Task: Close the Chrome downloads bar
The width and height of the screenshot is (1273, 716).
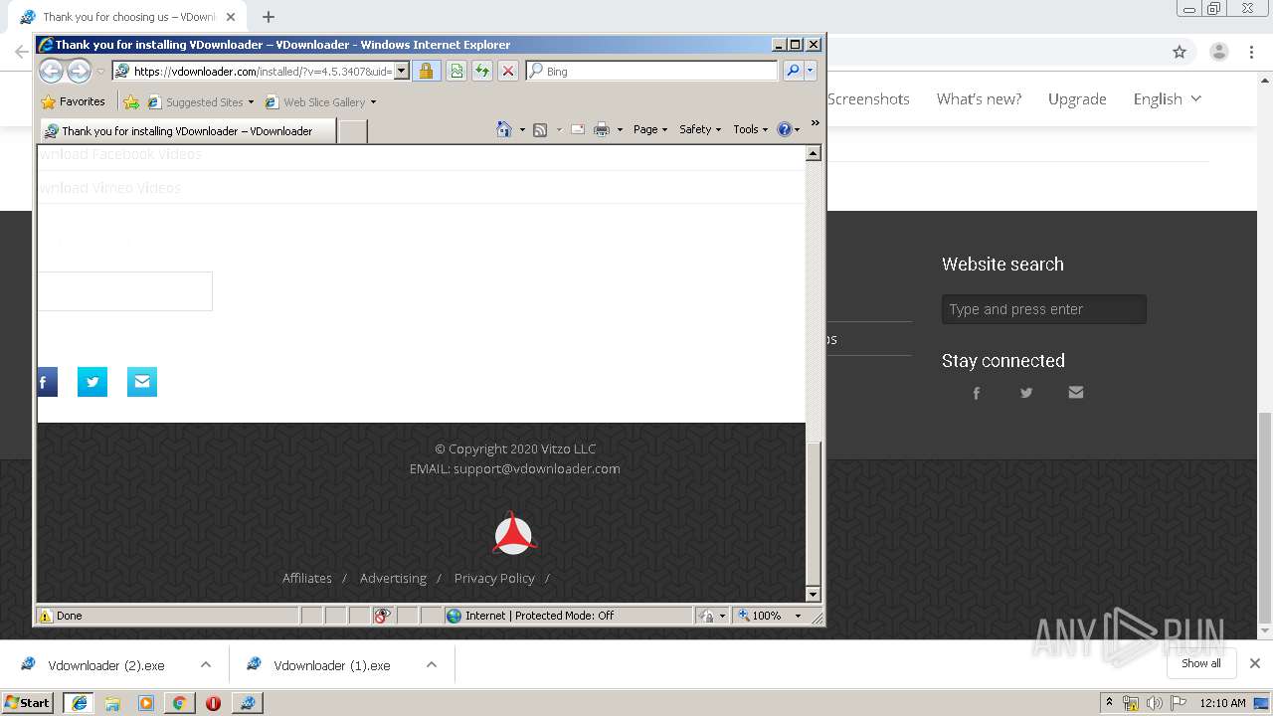Action: 1255,663
